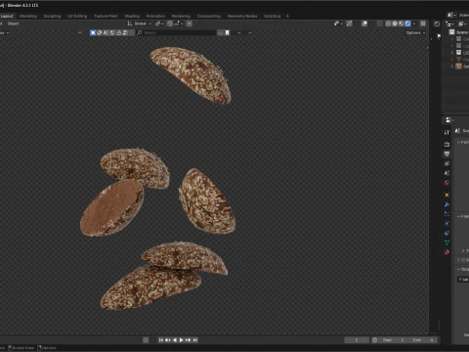Screen dimensions: 469x352
Task: Click the fifth selection mode icon
Action: [119, 32]
